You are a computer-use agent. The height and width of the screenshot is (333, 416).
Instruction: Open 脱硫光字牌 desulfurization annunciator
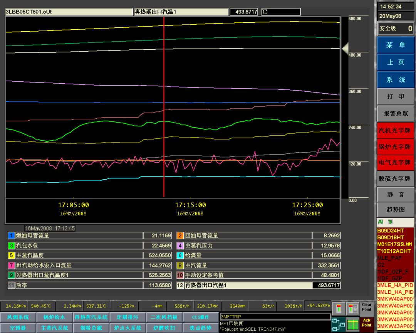tap(395, 178)
